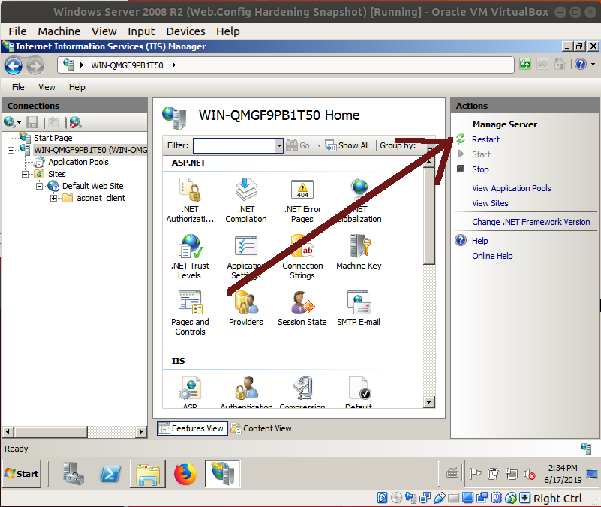Open the VirtualBox Input menu
Viewport: 601px width, 507px height.
point(141,31)
